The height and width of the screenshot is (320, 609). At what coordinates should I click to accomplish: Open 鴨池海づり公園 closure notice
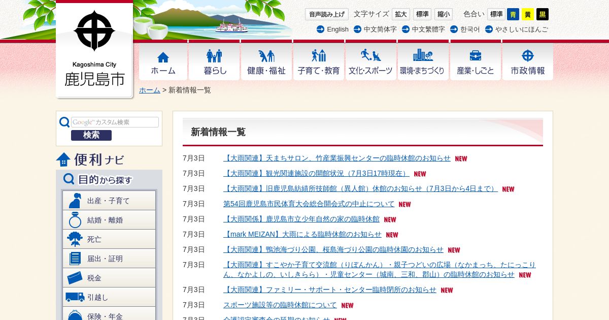(333, 249)
